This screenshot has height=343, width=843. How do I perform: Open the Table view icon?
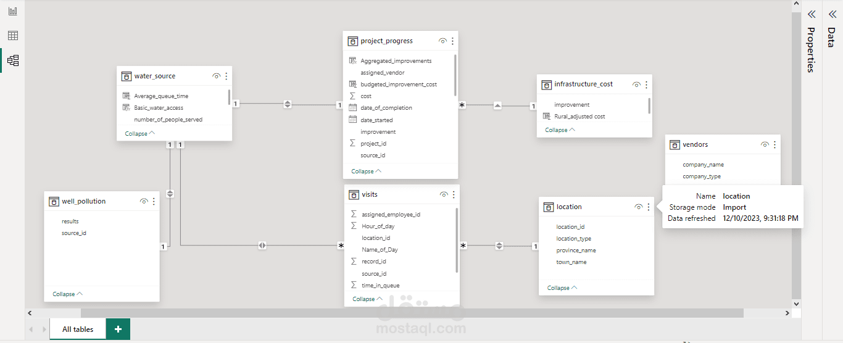click(12, 36)
